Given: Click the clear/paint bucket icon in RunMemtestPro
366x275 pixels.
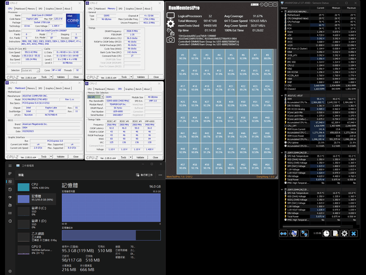Looking at the screenshot, I should tap(170, 32).
